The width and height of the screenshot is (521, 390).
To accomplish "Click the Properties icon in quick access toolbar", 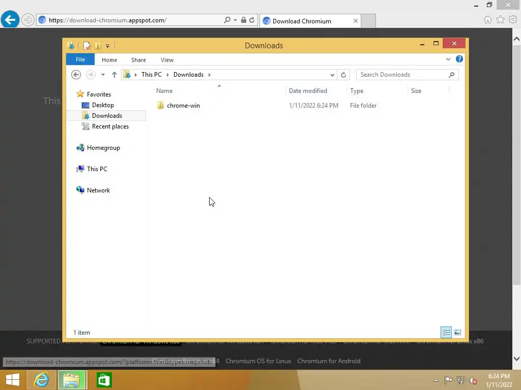I will [x=86, y=45].
